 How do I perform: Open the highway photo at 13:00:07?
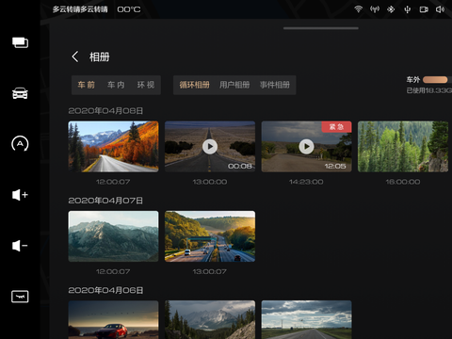pyautogui.click(x=210, y=236)
